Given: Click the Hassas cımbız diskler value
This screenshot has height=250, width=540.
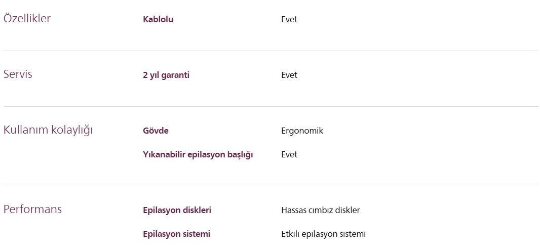Looking at the screenshot, I should tap(320, 211).
